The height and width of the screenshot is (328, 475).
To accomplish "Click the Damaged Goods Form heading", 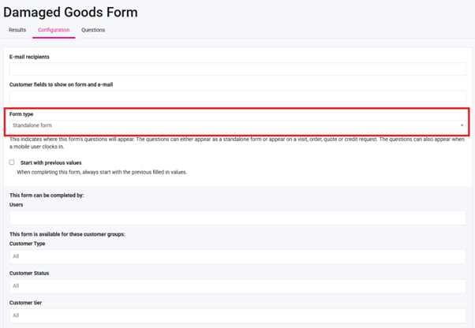I will (x=70, y=12).
